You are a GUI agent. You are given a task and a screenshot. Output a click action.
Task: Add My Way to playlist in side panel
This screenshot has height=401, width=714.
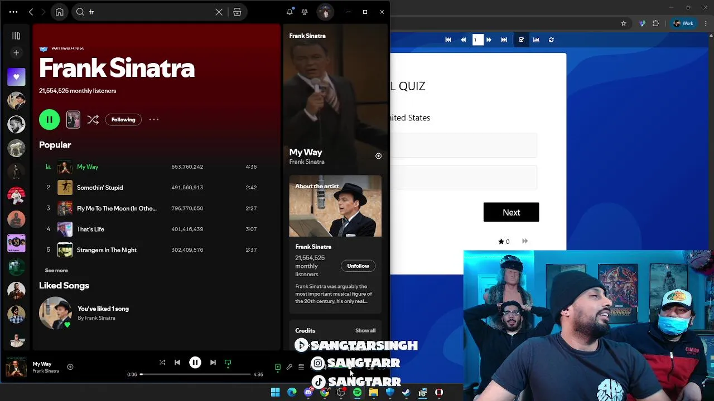click(x=378, y=156)
